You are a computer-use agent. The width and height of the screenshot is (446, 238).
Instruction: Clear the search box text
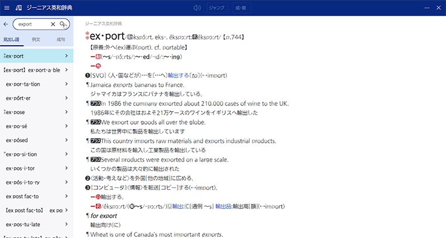(x=53, y=24)
